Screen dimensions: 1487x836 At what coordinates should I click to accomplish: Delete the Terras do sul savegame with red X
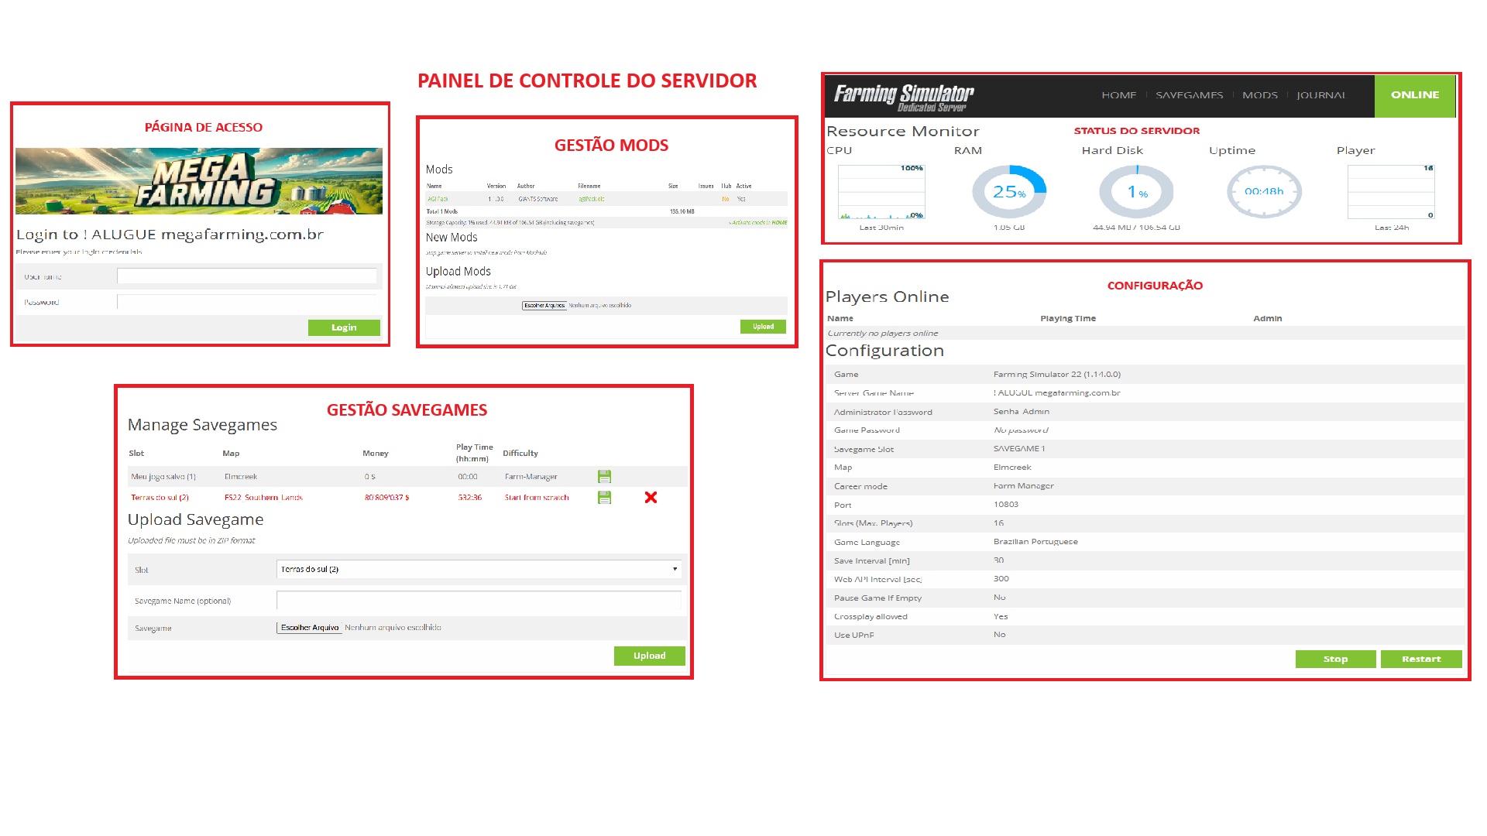click(651, 498)
